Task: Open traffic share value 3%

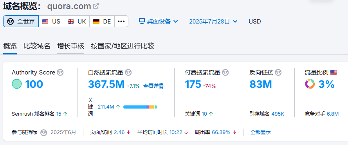Action: coord(326,84)
